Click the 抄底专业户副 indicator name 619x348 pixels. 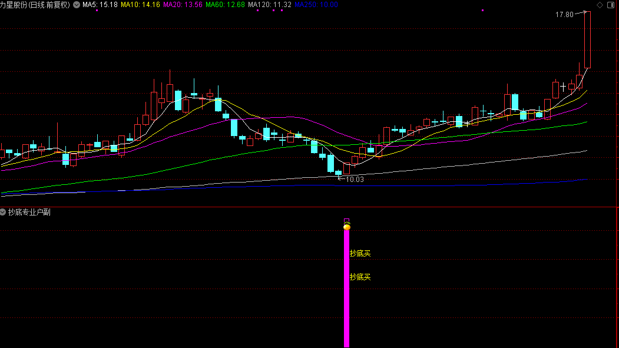point(29,212)
